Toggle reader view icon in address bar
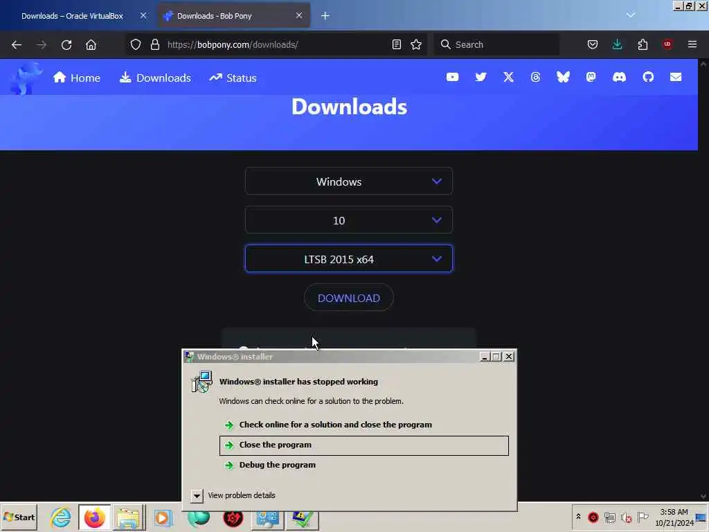The image size is (709, 532). (x=397, y=44)
